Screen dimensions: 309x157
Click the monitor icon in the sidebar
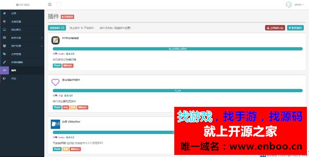5,30
